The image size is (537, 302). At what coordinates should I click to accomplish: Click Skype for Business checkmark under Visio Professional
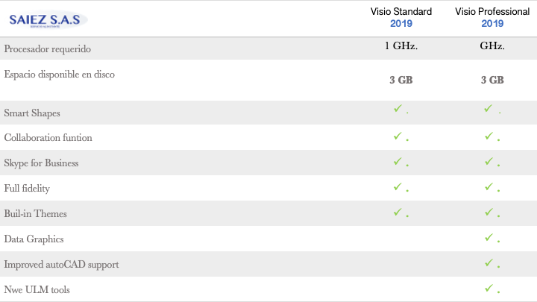[489, 161]
